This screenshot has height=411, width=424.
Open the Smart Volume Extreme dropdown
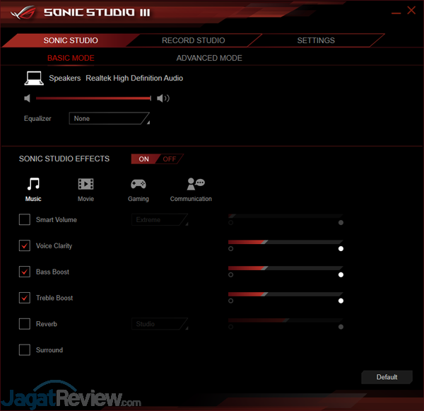160,219
